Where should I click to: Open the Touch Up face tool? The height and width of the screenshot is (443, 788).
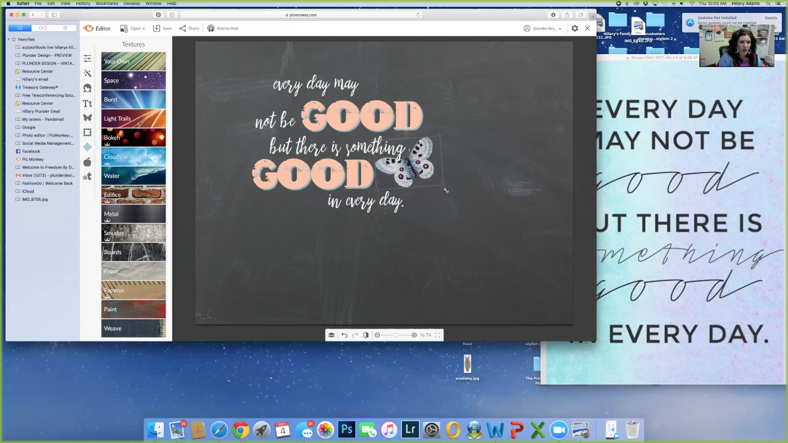tap(87, 88)
